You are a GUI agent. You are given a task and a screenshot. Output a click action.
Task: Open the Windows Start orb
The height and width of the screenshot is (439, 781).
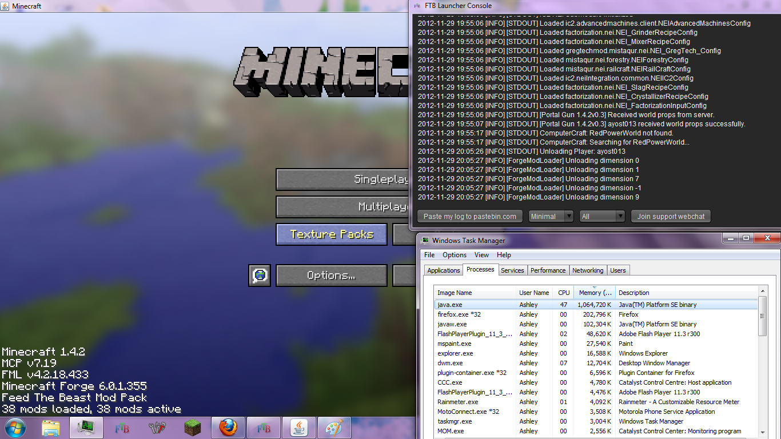tap(15, 428)
